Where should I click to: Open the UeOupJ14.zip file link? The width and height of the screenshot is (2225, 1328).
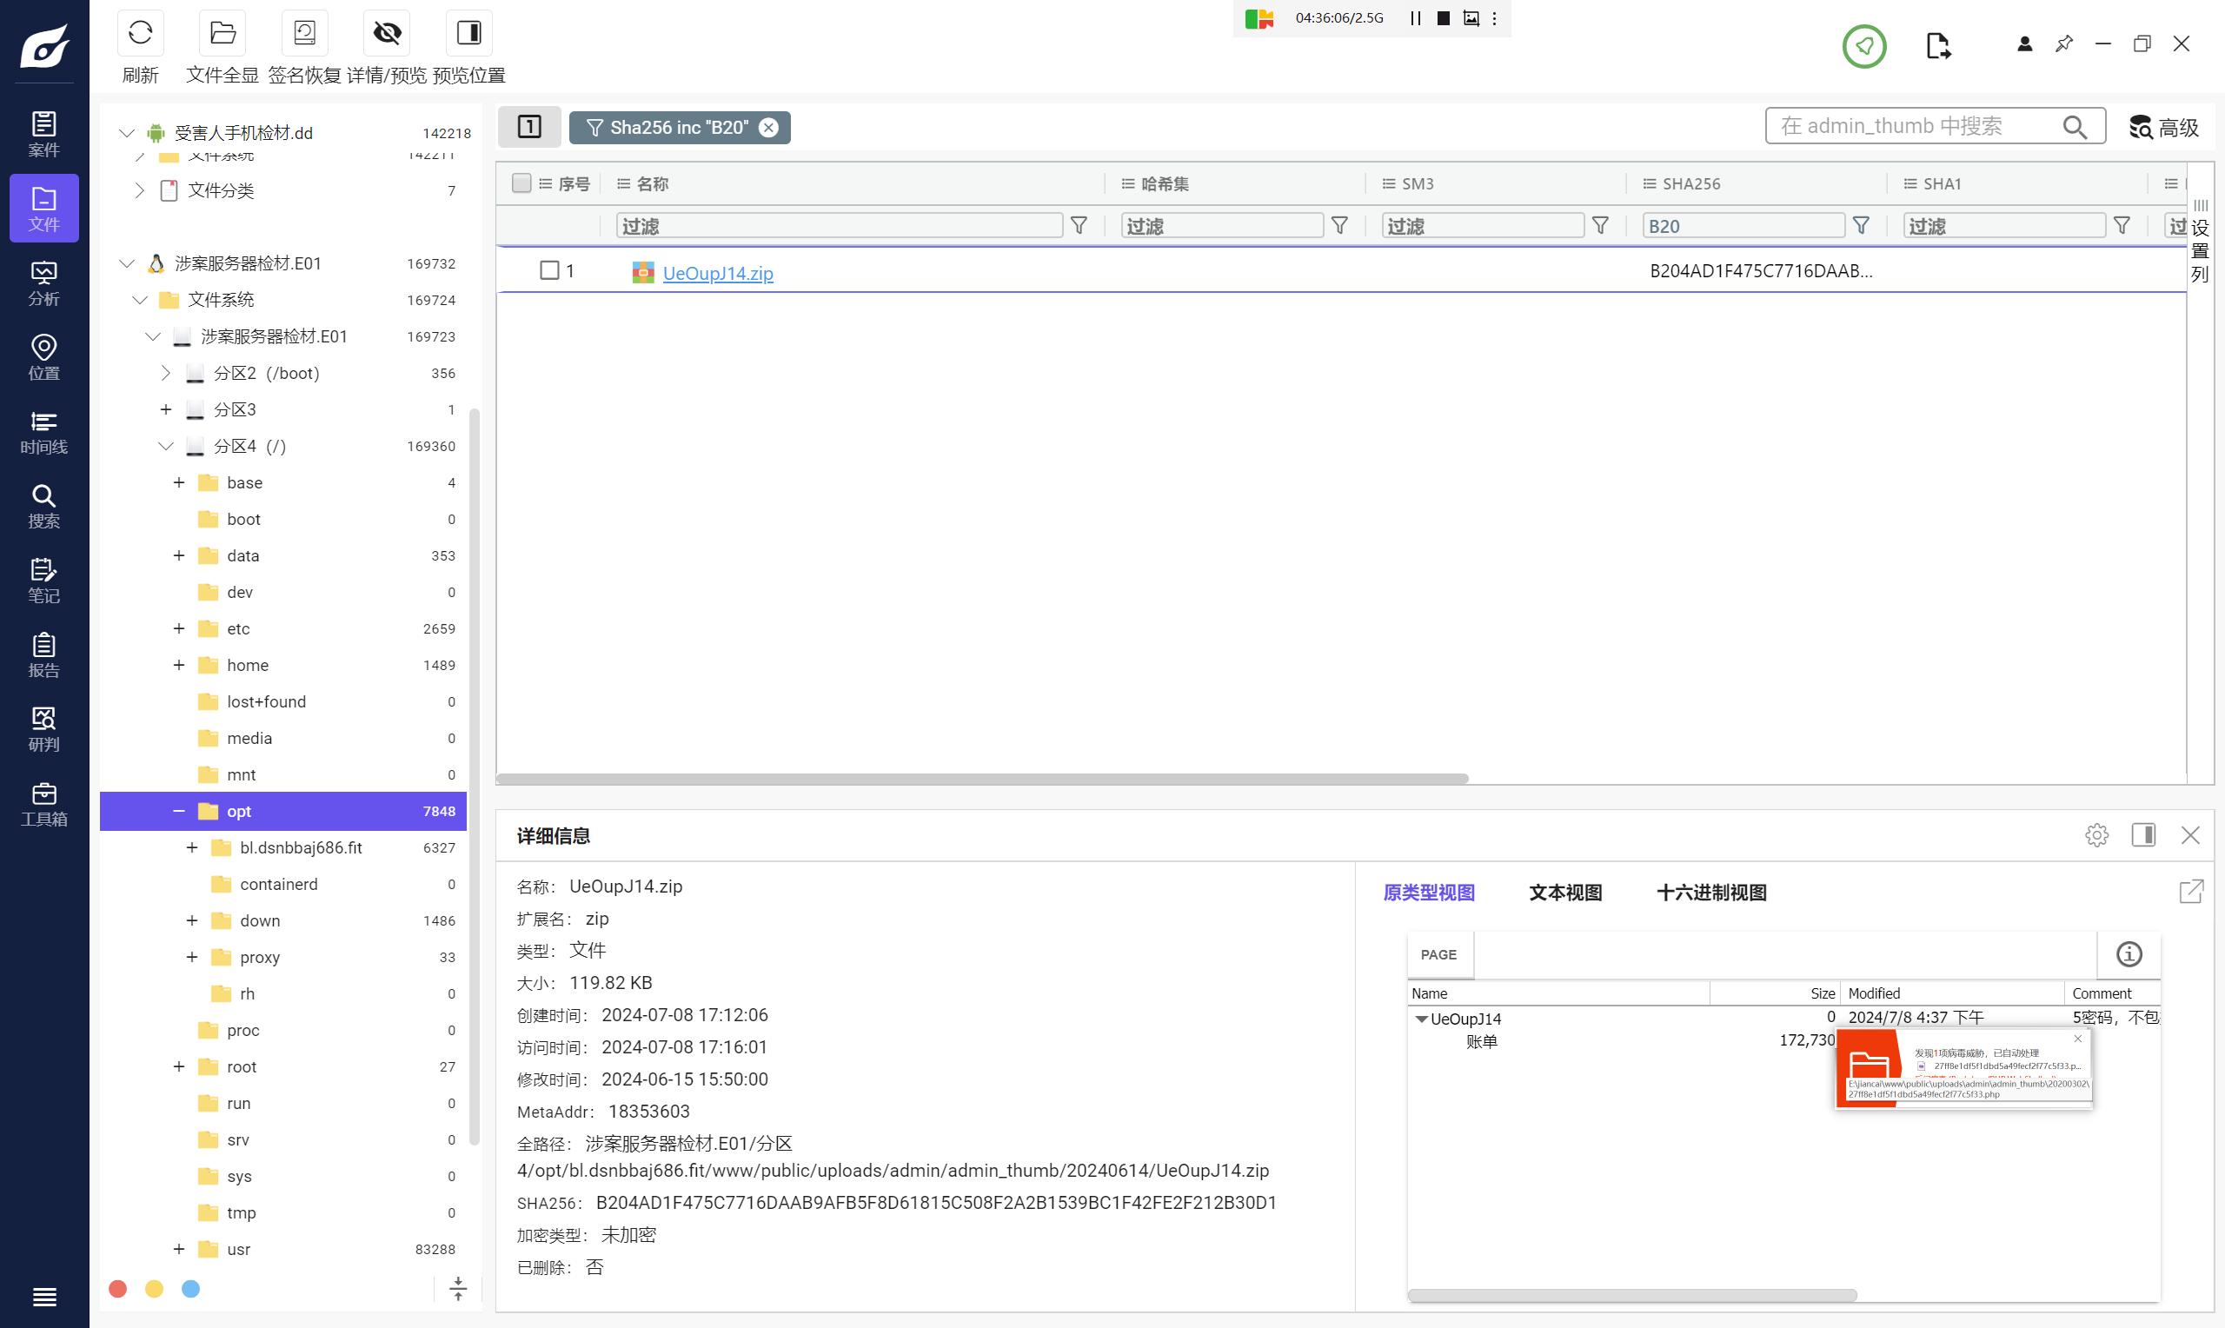pos(718,273)
